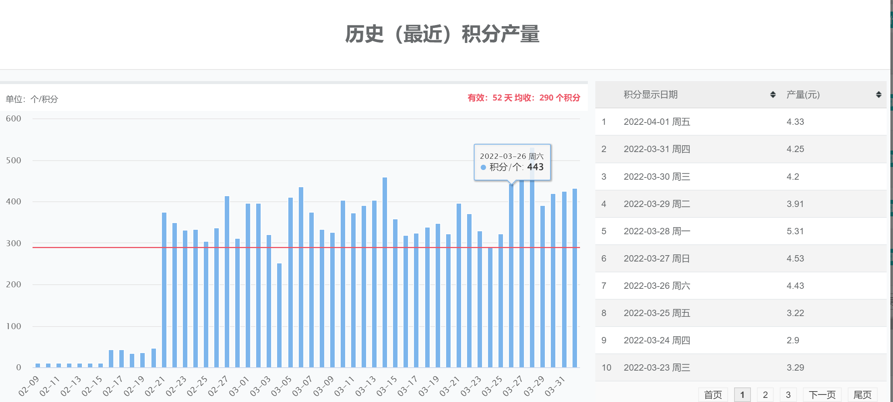This screenshot has width=893, height=402.
Task: Click the 首页 pagination button
Action: pos(713,395)
